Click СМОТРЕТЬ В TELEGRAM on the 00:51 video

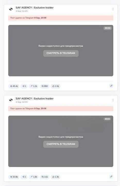[61, 144]
